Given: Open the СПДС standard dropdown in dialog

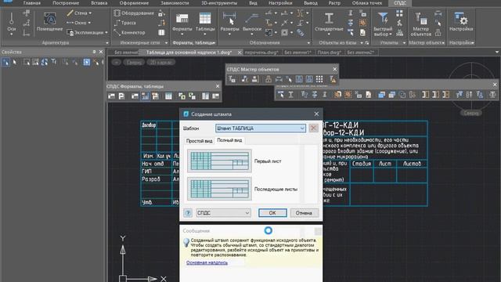Looking at the screenshot, I should (x=223, y=212).
